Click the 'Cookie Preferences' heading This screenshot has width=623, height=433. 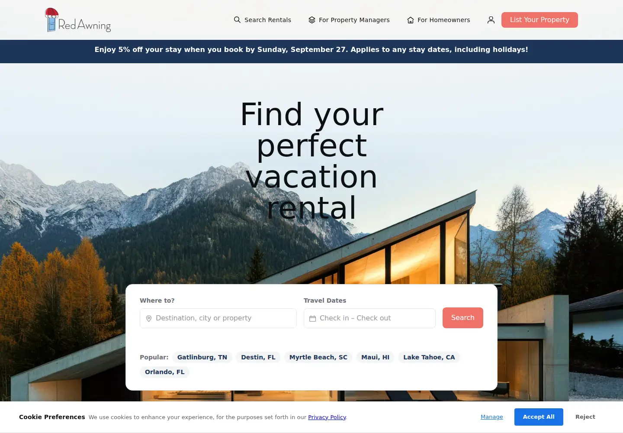52,417
